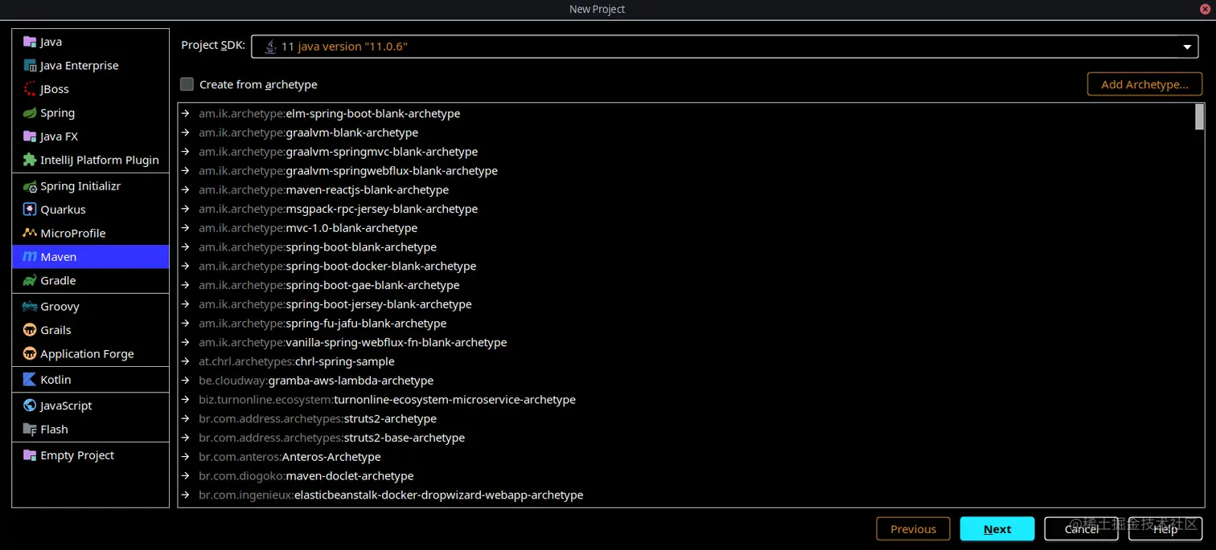
Task: Choose Gradle in project type list
Action: (x=91, y=281)
